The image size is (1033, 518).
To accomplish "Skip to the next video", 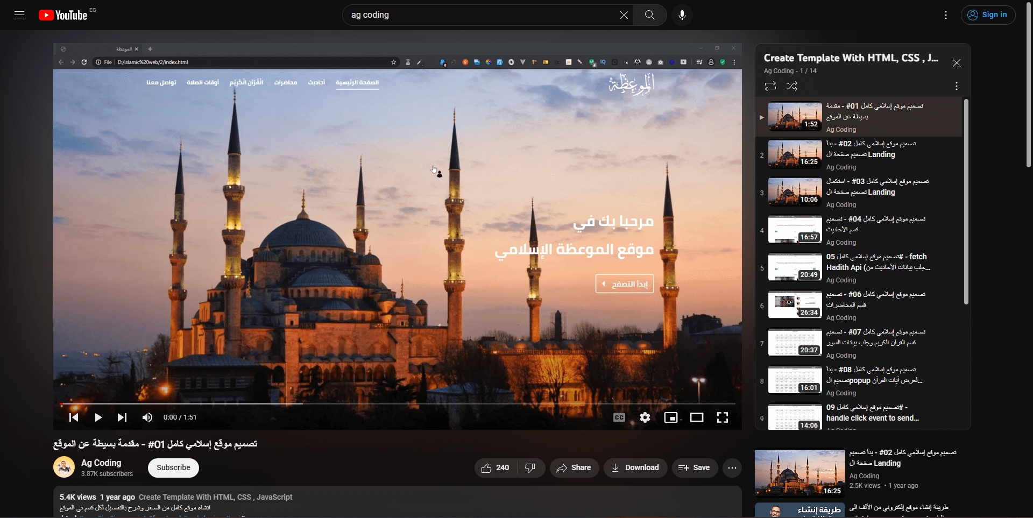I will [122, 417].
